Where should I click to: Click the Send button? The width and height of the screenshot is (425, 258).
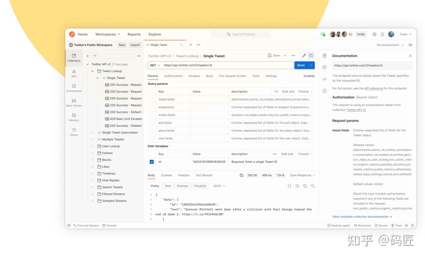click(301, 65)
